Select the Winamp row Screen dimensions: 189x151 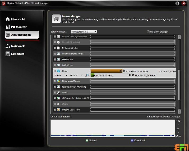tap(114, 104)
